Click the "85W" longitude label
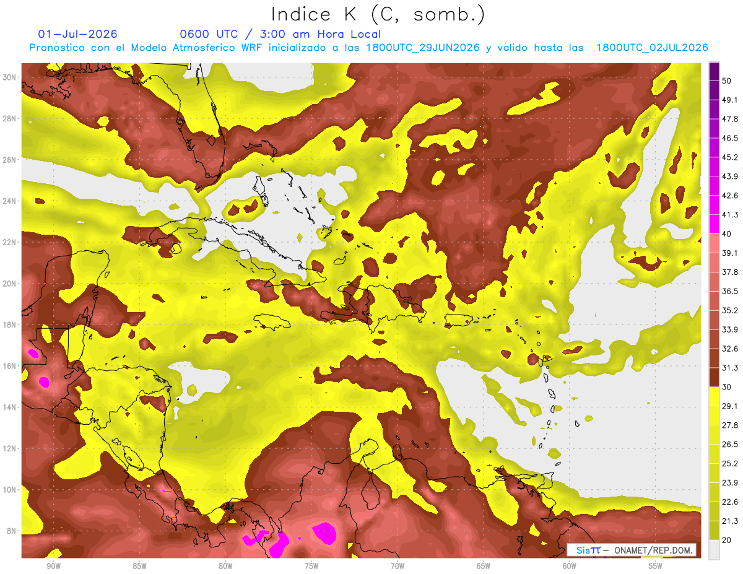 click(x=139, y=566)
